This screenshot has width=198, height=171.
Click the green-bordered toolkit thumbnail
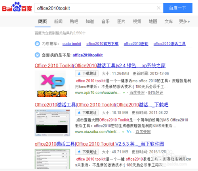[52, 159]
